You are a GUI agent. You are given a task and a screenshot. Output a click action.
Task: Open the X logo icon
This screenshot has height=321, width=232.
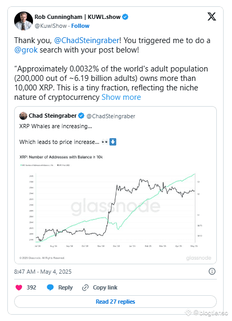pos(212,17)
